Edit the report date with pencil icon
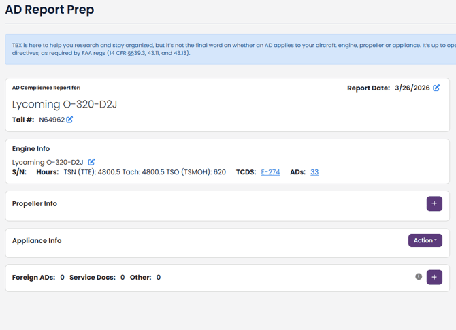 [x=437, y=88]
